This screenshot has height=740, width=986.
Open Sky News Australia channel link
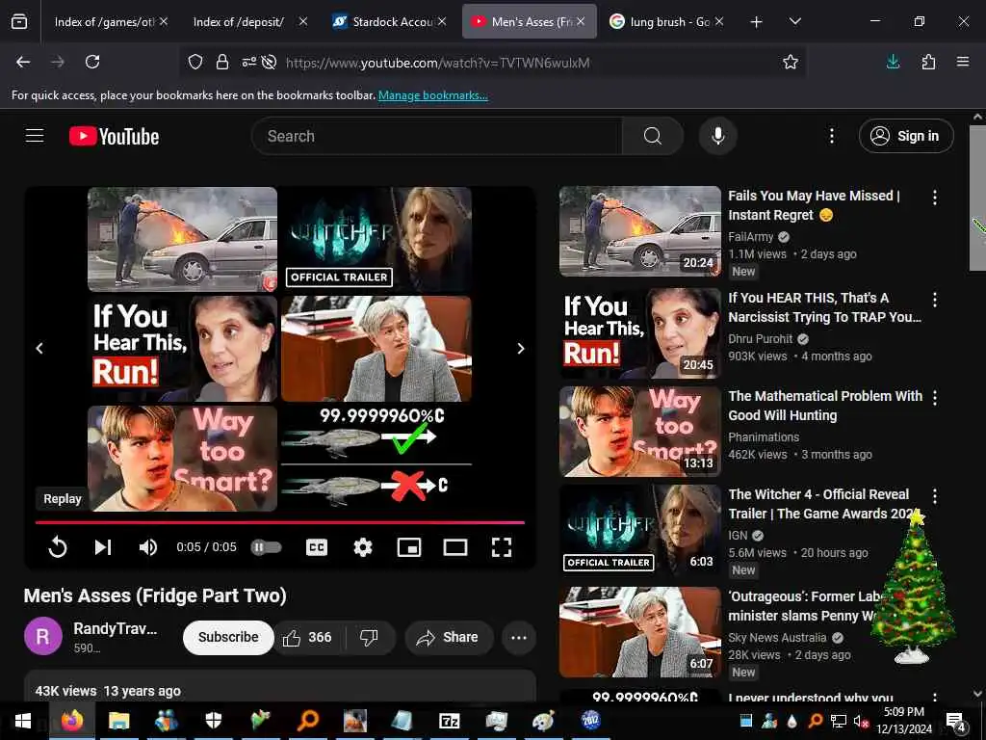tap(777, 638)
